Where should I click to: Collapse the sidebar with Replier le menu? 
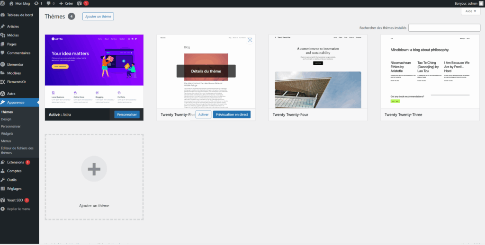click(18, 209)
